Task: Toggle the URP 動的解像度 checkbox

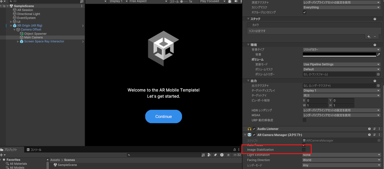Action: click(304, 120)
